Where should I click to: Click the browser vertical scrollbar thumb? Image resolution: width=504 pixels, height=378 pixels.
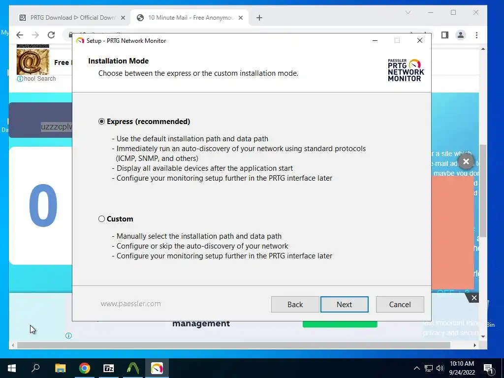pos(483,191)
